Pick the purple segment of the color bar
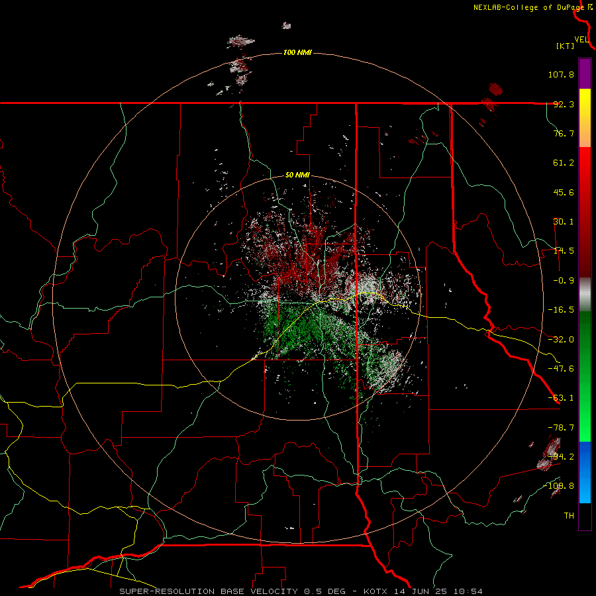The width and height of the screenshot is (596, 596). point(585,74)
